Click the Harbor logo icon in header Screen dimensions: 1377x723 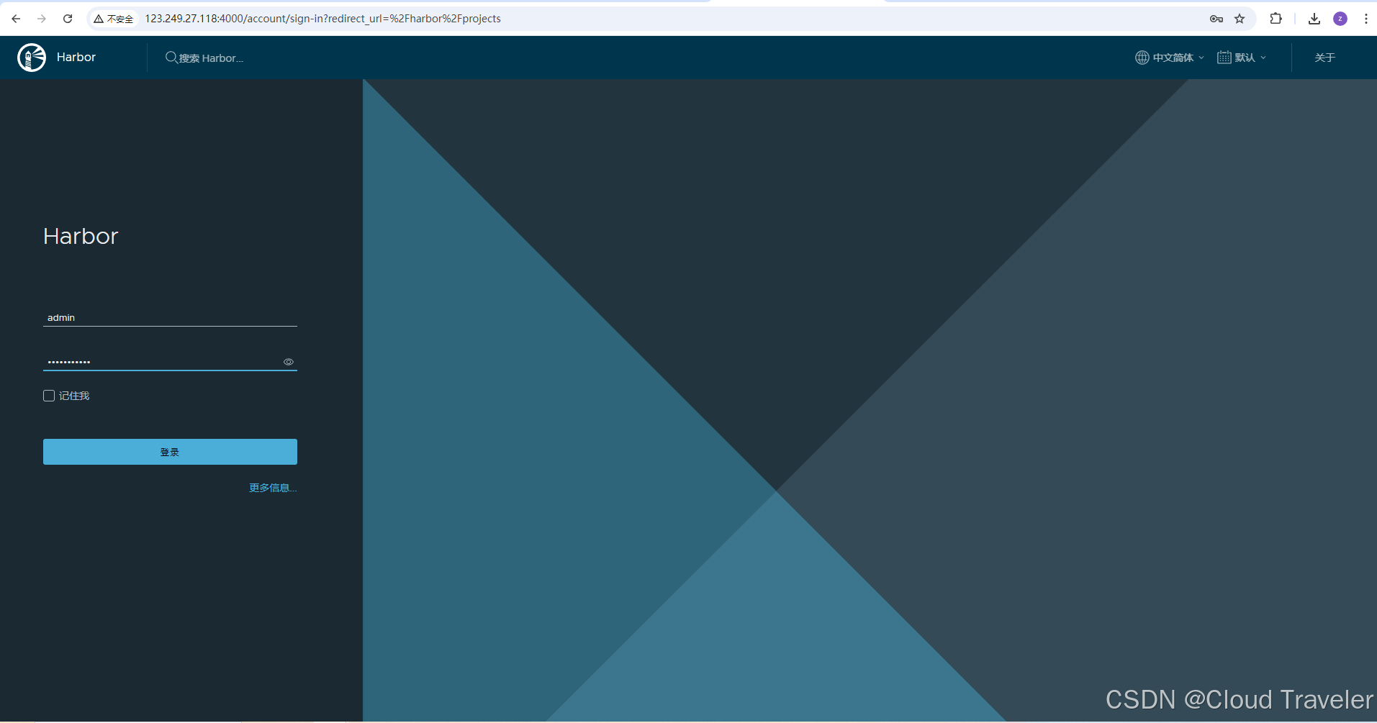32,58
